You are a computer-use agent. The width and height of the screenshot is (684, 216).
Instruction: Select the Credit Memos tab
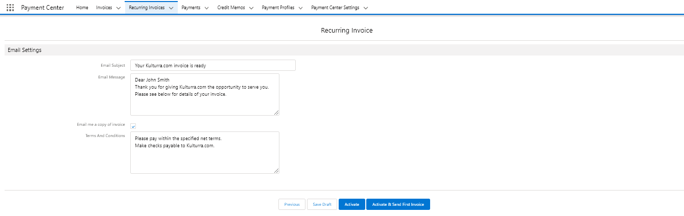tap(231, 8)
